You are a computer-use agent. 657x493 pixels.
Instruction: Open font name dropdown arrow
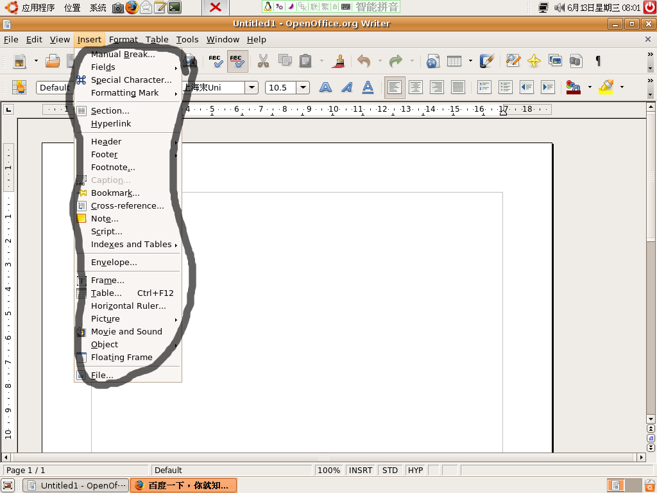point(252,87)
